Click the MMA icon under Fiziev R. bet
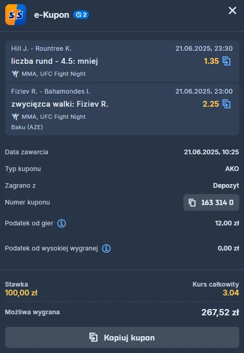Viewport: 244px width, 353px height. (15, 117)
